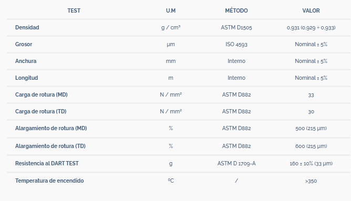The height and width of the screenshot is (201, 351).
Task: Select the Longitud row label
Action: coord(27,78)
